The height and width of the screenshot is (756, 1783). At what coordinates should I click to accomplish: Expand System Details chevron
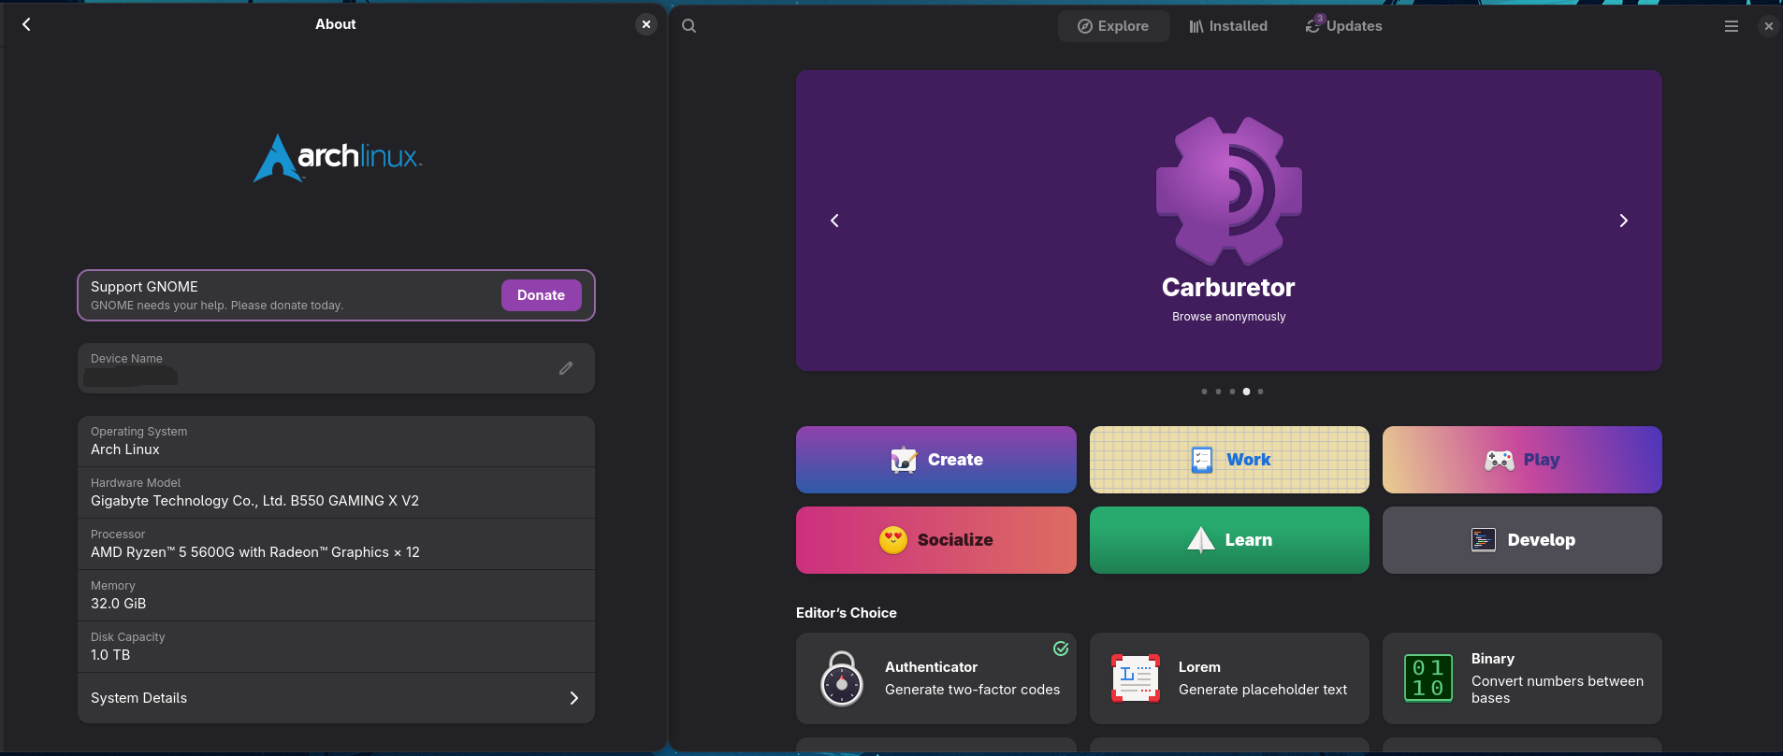click(x=574, y=698)
